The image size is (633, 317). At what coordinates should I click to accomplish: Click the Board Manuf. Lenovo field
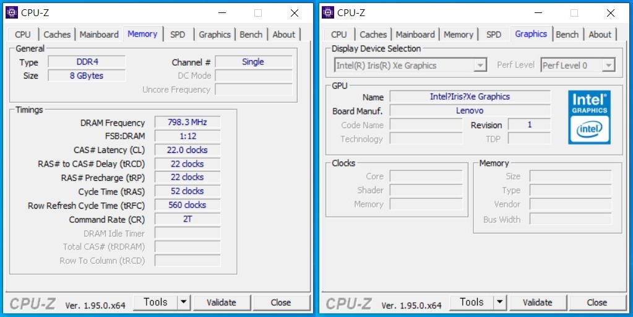tap(470, 110)
